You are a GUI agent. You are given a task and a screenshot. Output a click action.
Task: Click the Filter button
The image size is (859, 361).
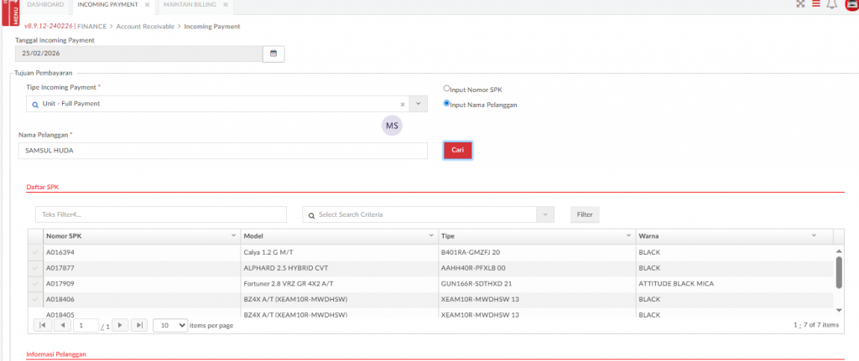point(585,215)
